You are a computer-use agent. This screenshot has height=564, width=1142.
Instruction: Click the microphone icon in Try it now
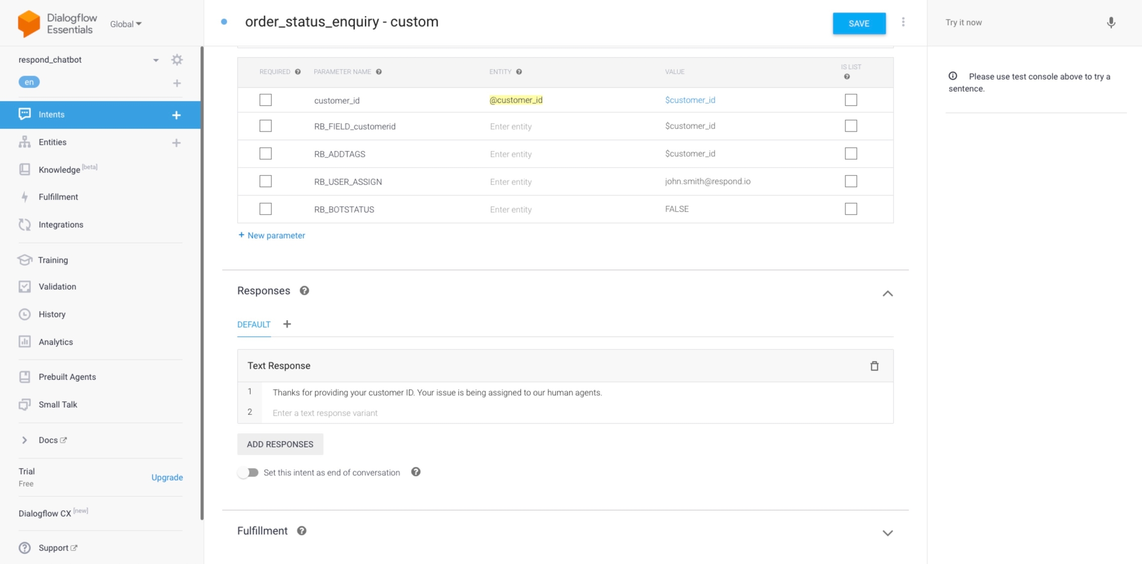point(1110,23)
